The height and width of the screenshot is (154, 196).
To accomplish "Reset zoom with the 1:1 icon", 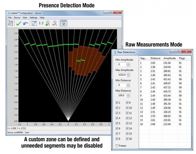I will [41, 23].
